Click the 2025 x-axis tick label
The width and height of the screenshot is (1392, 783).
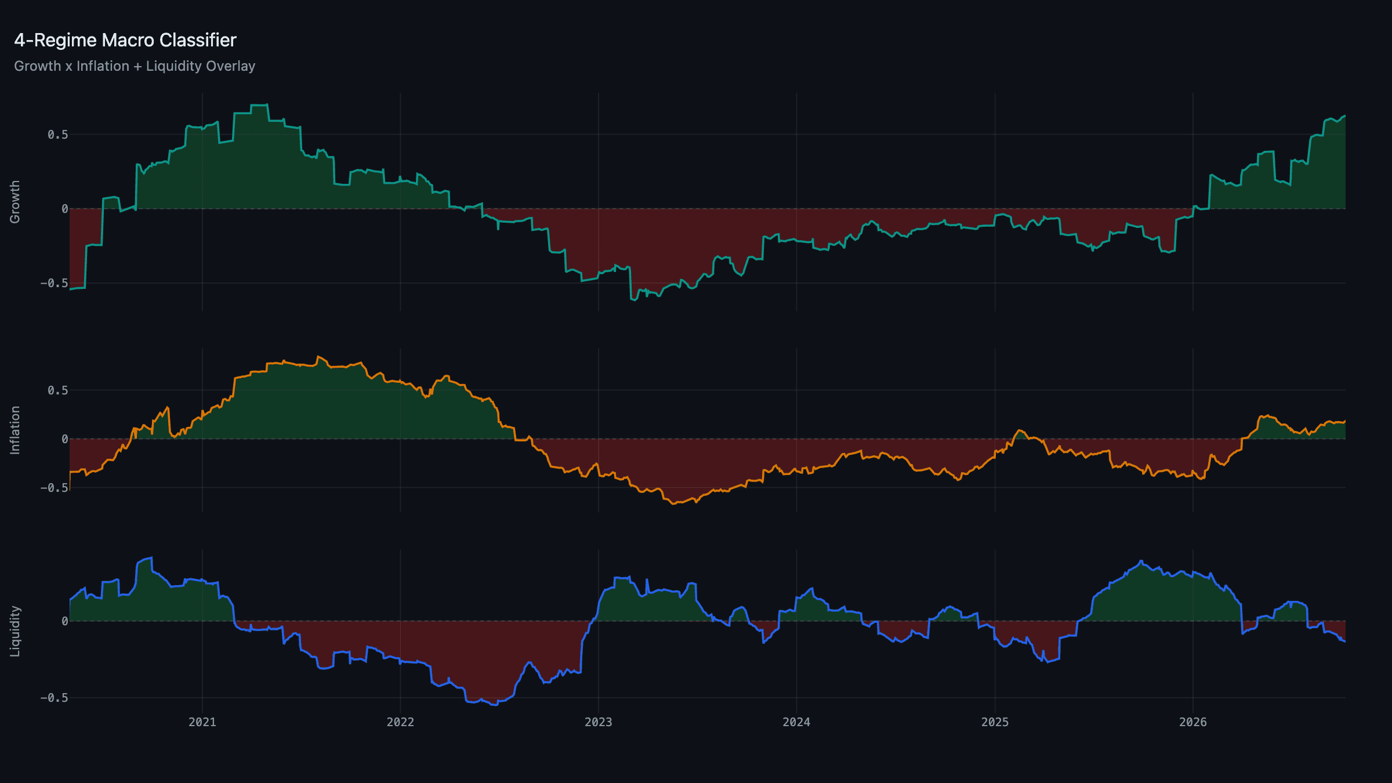(x=995, y=722)
